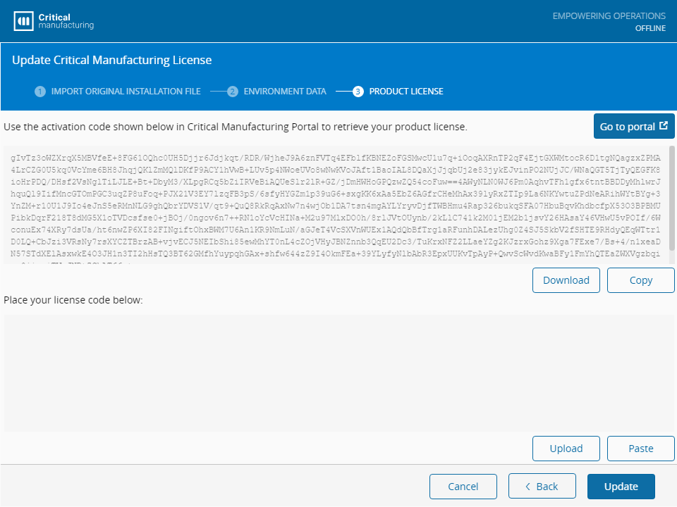Switch to Environment Data step

285,92
